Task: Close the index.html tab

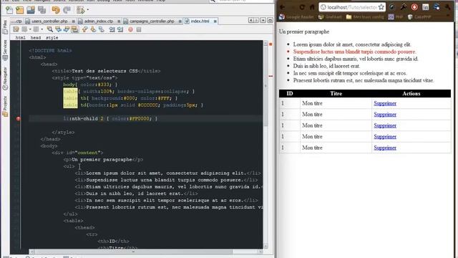Action: click(x=215, y=21)
